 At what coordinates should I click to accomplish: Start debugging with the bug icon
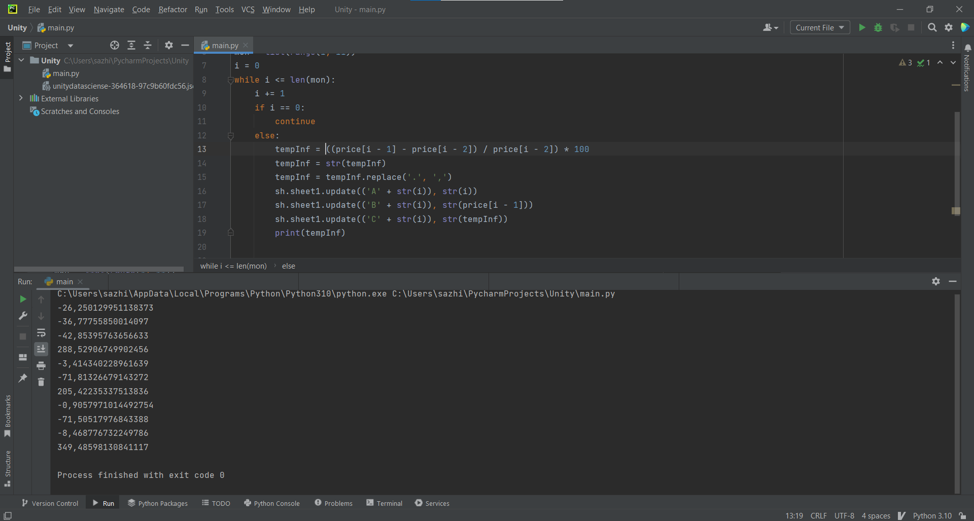click(x=878, y=27)
